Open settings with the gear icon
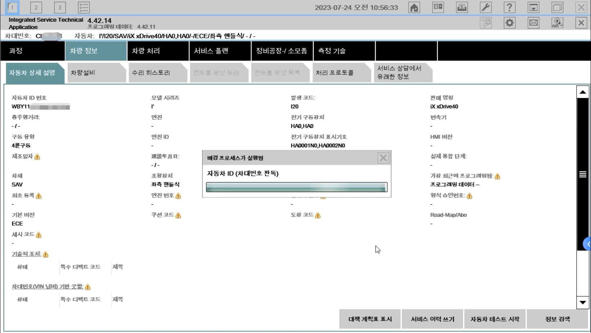 [x=509, y=23]
